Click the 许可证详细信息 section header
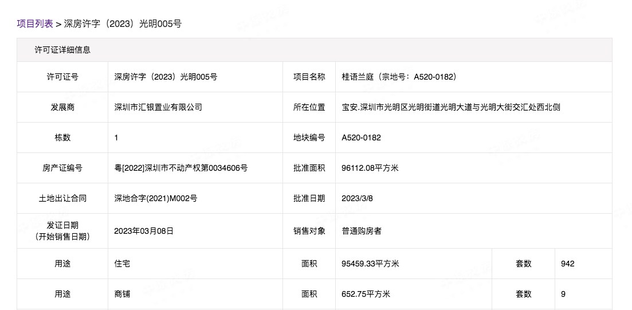632x310 pixels. 315,50
